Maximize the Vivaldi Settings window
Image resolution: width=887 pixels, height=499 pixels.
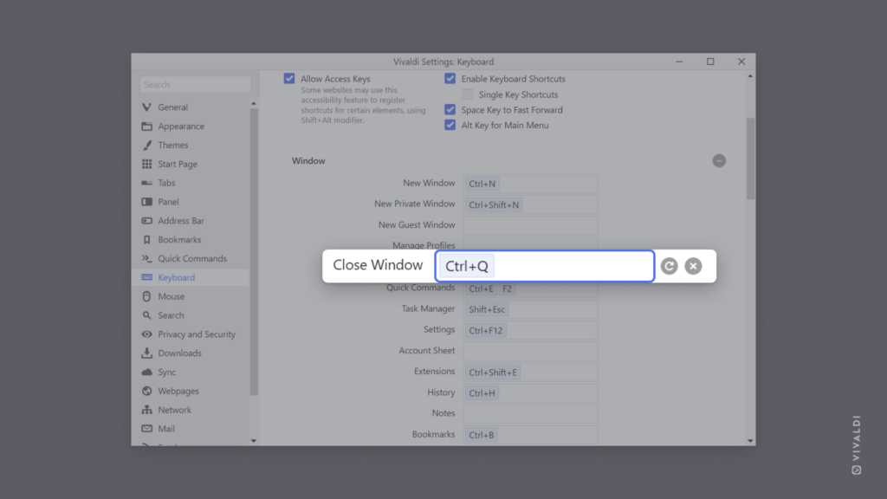pos(710,62)
